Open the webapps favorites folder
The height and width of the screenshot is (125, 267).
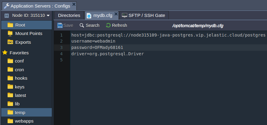(x=27, y=121)
